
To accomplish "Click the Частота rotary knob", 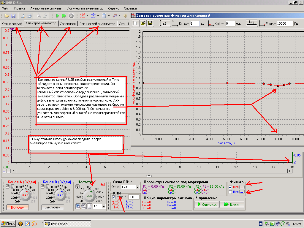I will tap(89, 195).
